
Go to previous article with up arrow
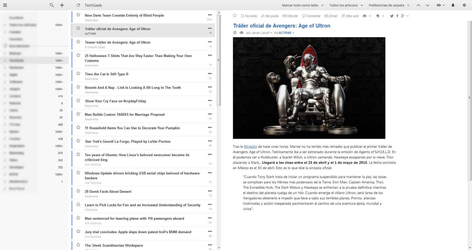click(x=418, y=5)
